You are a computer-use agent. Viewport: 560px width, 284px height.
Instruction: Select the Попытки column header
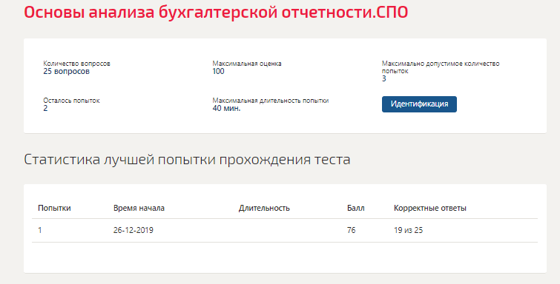tap(54, 208)
